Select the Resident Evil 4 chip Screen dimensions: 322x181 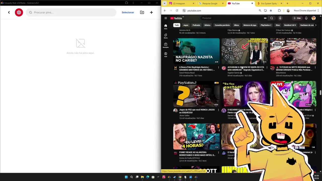click(x=290, y=25)
